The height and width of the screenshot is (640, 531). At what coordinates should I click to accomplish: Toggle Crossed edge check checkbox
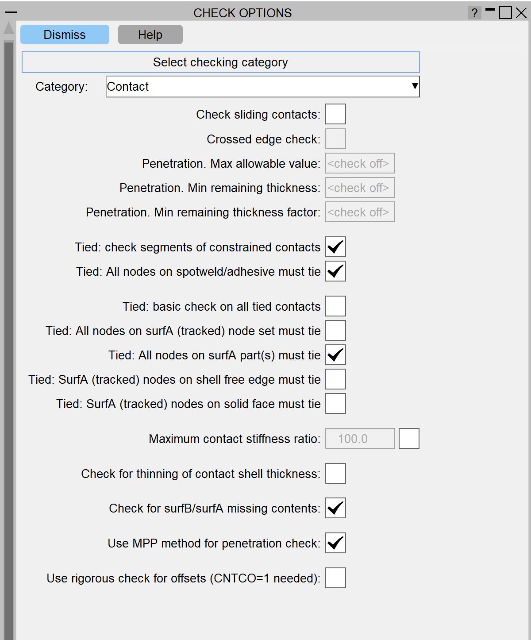[335, 139]
